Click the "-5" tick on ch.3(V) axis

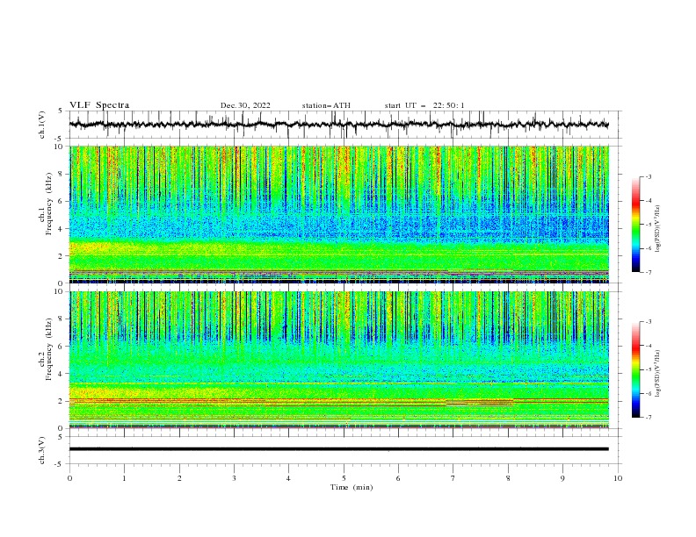pyautogui.click(x=60, y=464)
